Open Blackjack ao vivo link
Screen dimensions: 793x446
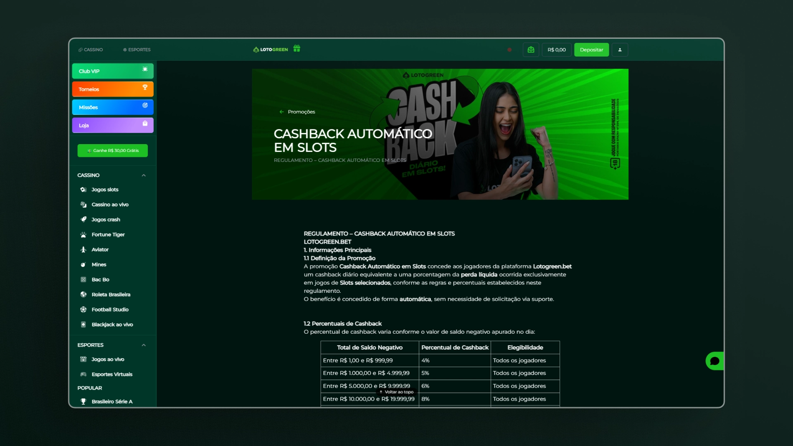(112, 325)
